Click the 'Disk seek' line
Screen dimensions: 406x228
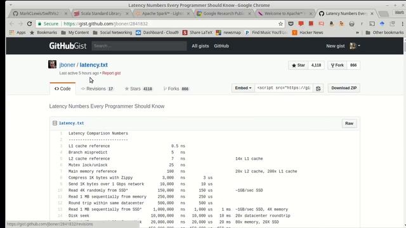coord(79,215)
